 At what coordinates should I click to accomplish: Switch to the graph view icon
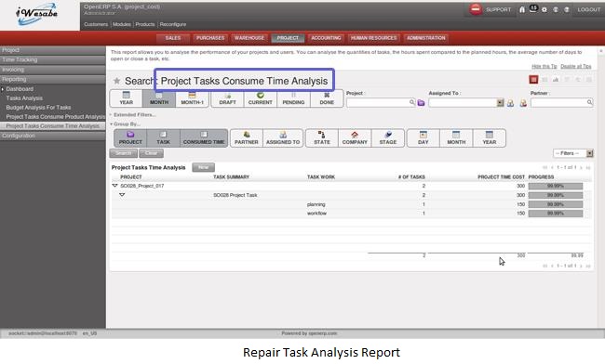(x=556, y=80)
